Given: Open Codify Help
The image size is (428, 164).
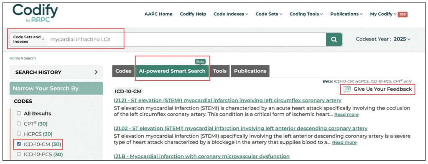Looking at the screenshot, I should coord(193,14).
